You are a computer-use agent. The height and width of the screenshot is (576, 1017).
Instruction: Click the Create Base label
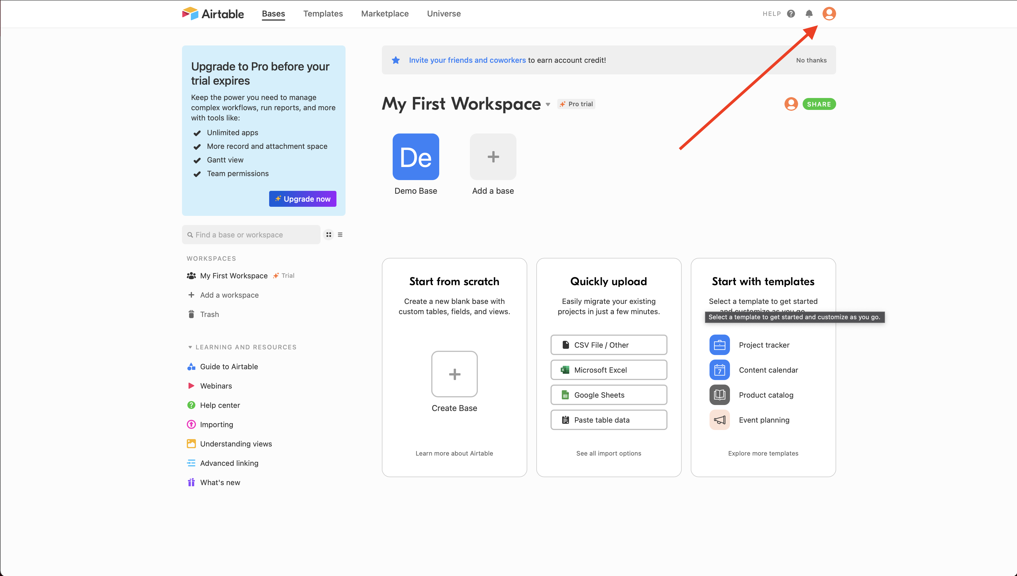pos(454,408)
